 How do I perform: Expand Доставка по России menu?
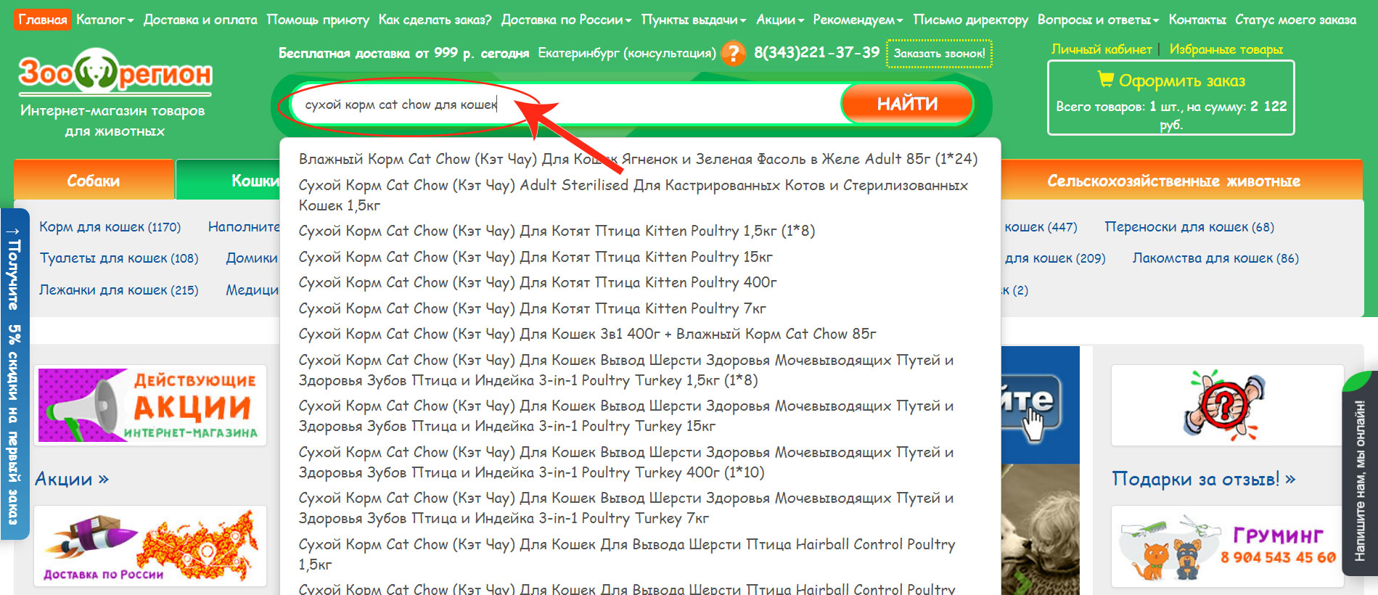coord(566,20)
